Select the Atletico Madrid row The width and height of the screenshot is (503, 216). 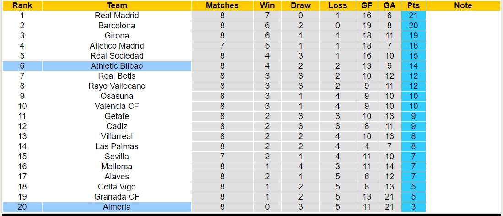[x=117, y=46]
